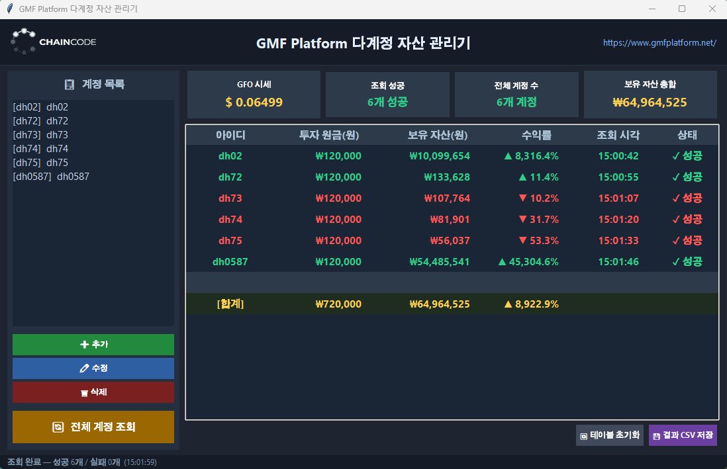Select the dh0587 table row ID cell
The image size is (727, 469).
230,262
